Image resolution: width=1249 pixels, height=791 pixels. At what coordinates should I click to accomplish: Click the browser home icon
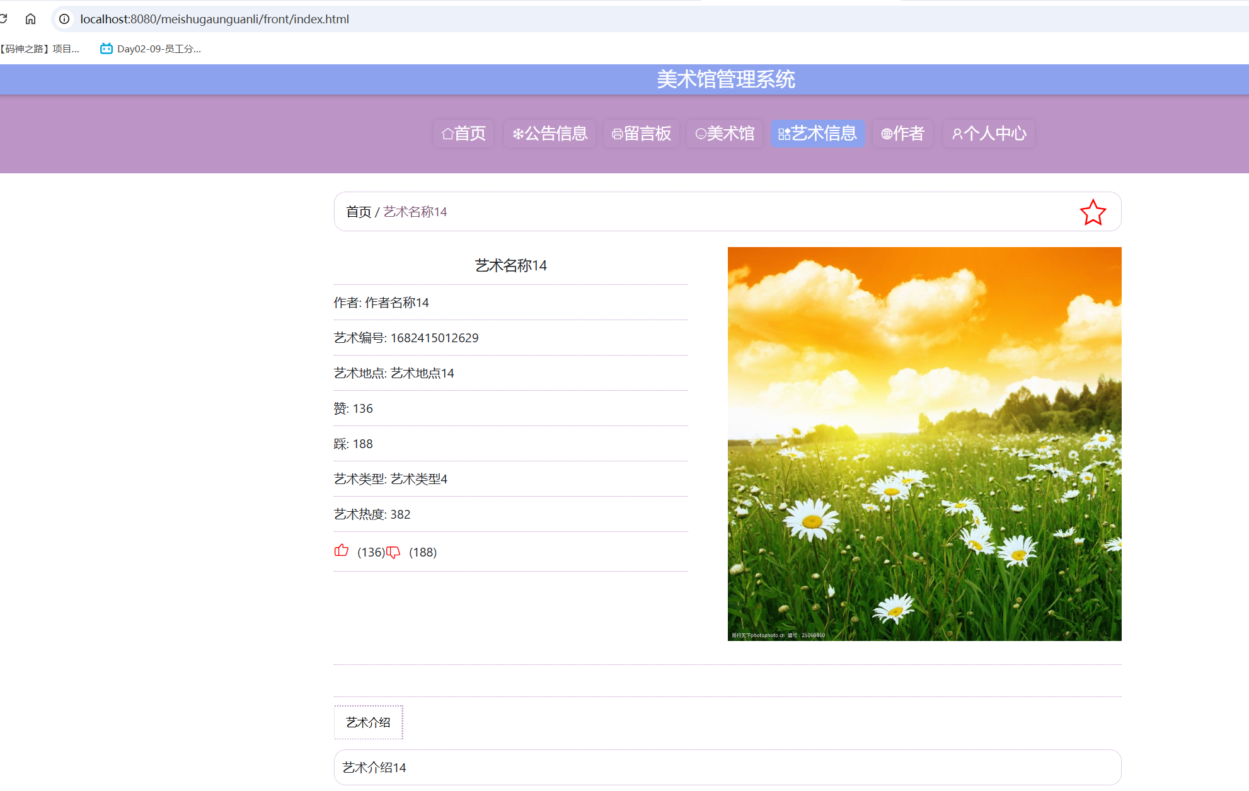[x=30, y=19]
